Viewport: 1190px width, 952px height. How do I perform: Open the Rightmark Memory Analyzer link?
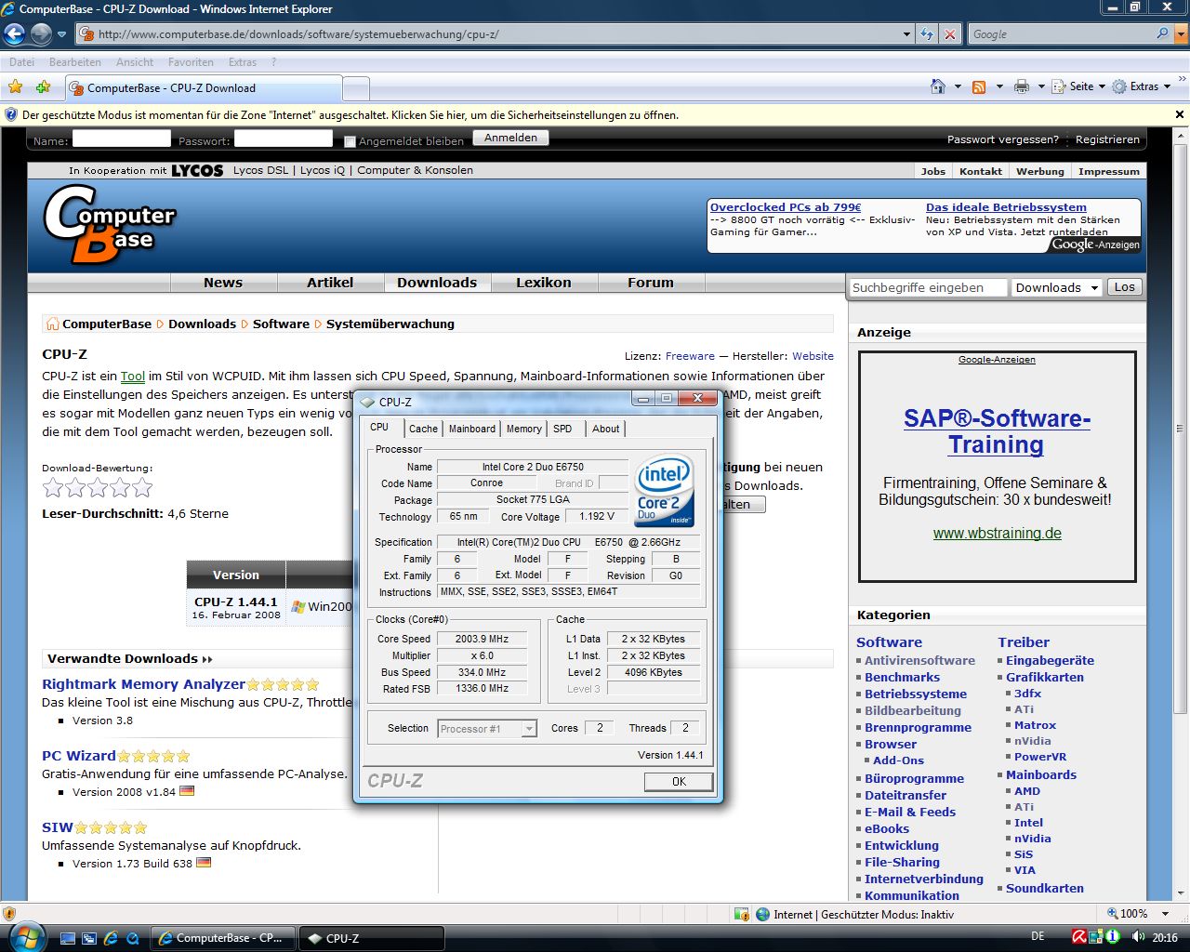click(143, 684)
